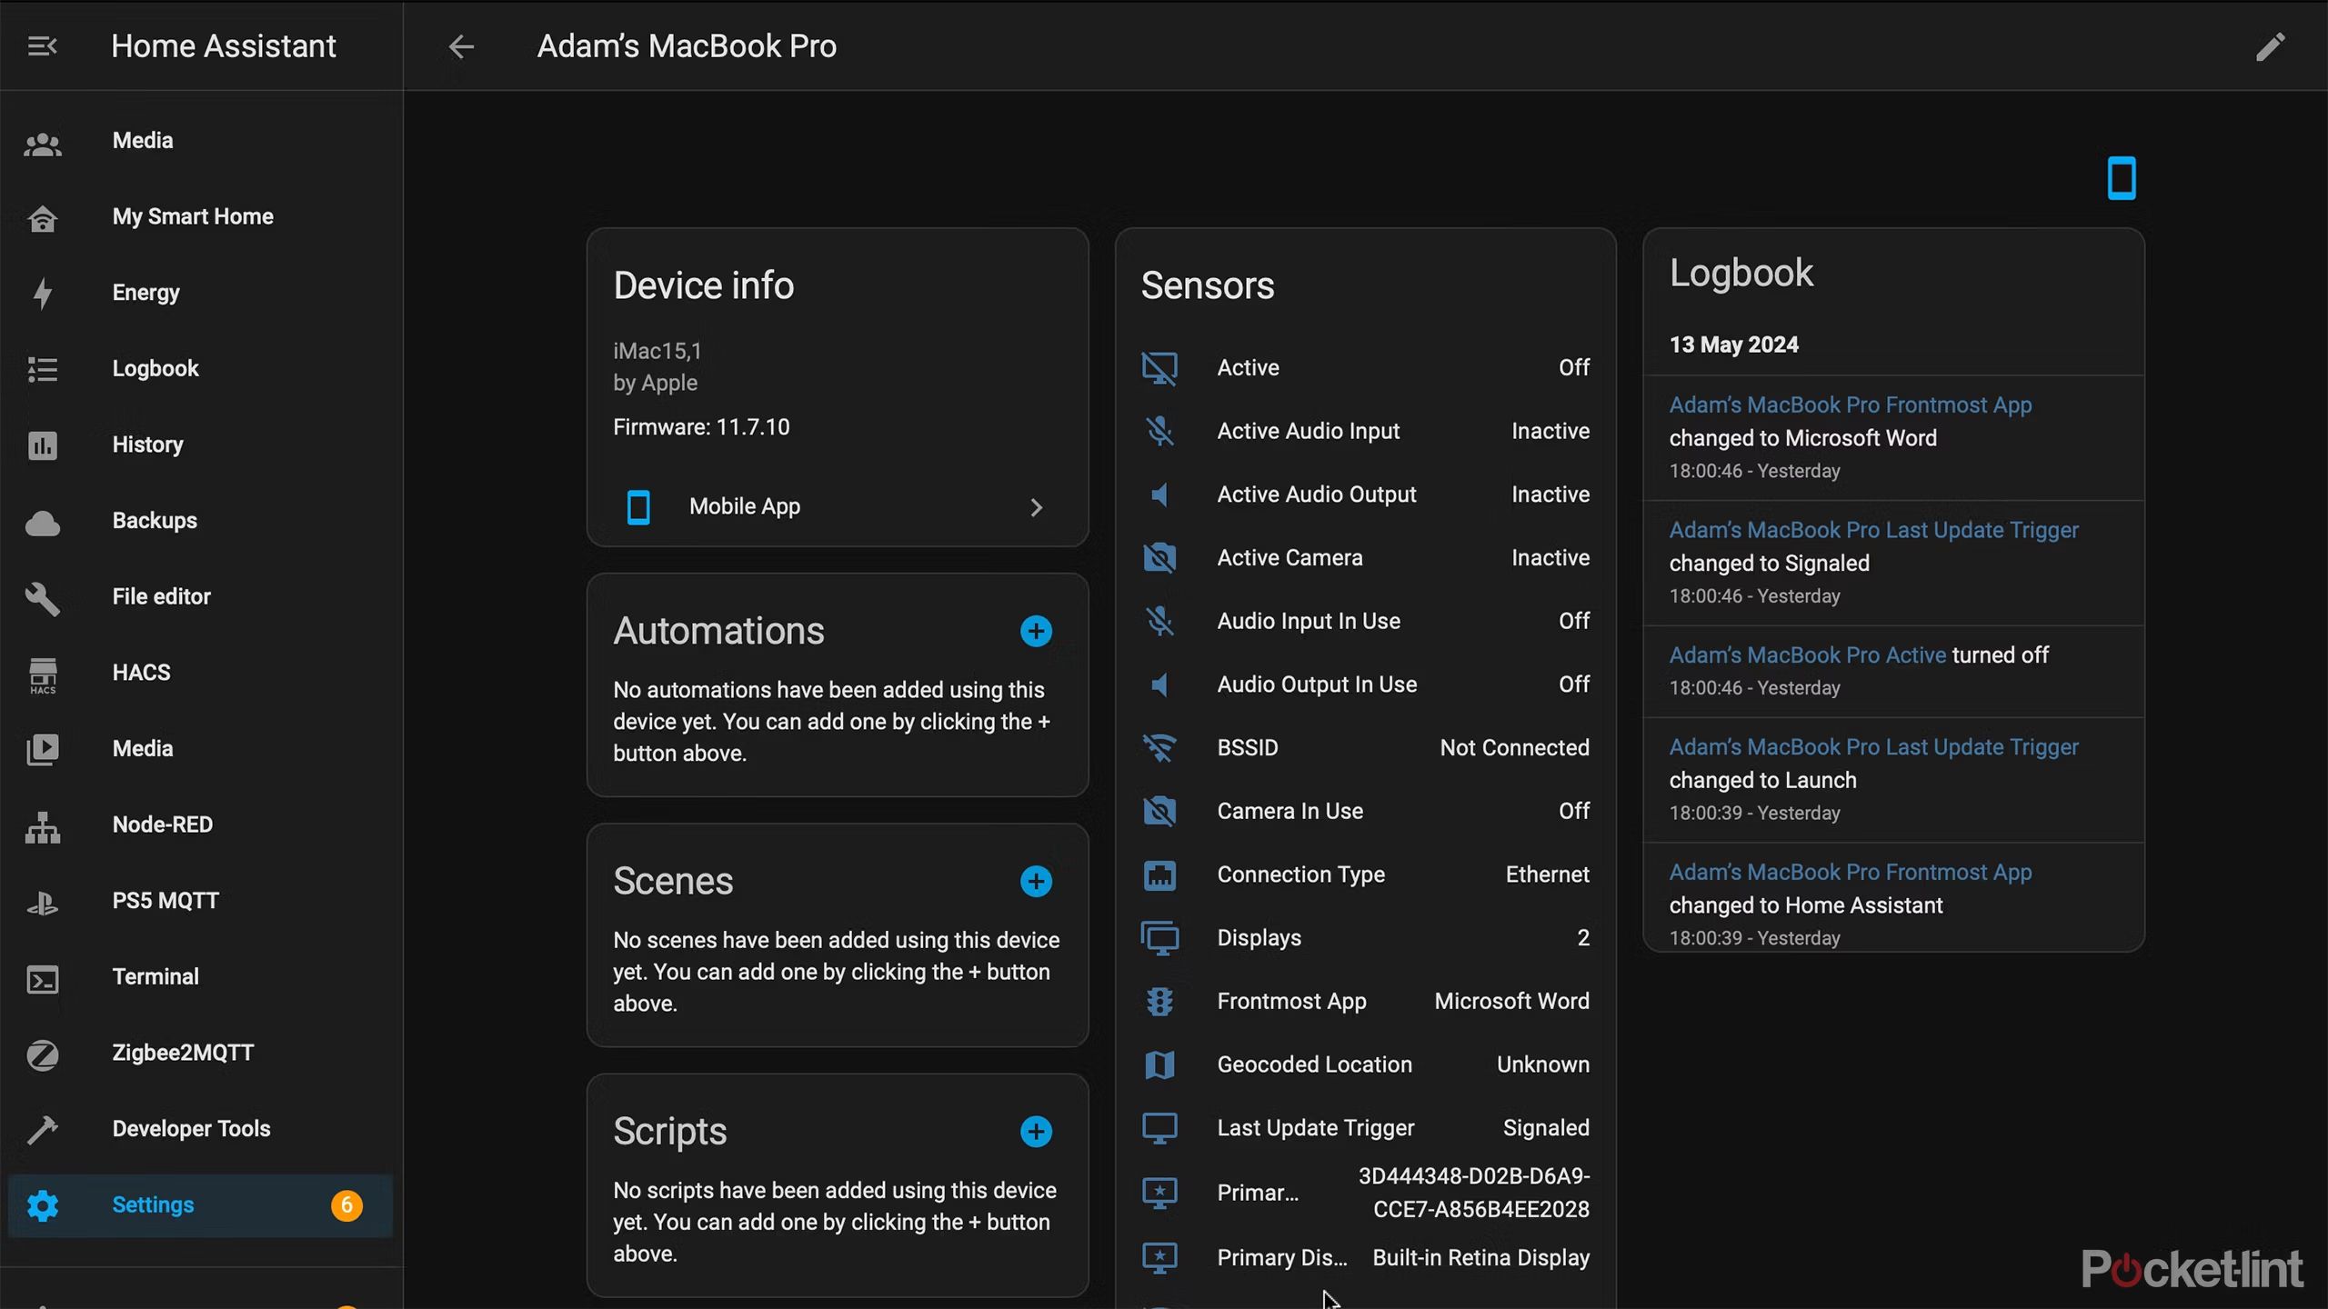2328x1309 pixels.
Task: Click the Settings gear icon
Action: 43,1206
